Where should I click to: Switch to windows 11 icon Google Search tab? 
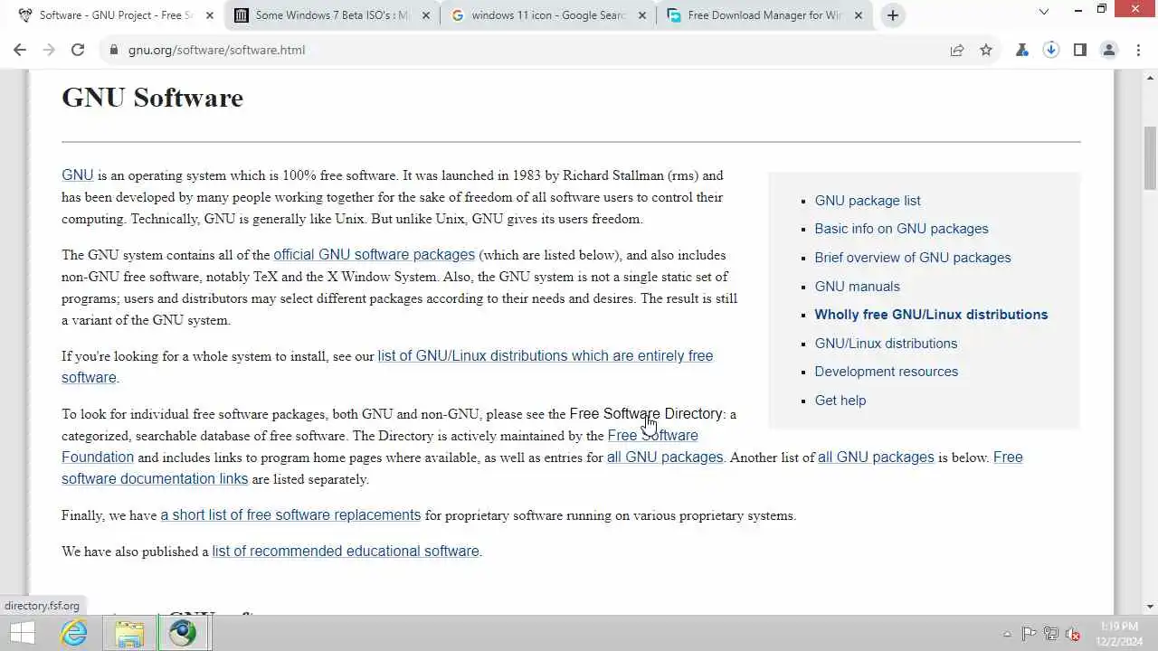click(547, 15)
